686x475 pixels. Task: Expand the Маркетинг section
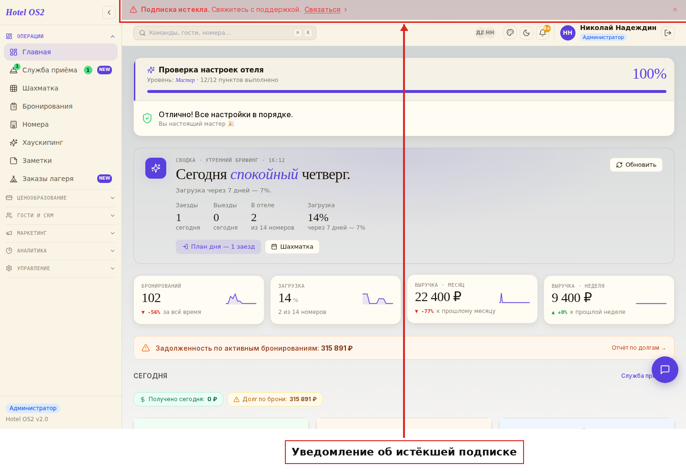pos(61,233)
